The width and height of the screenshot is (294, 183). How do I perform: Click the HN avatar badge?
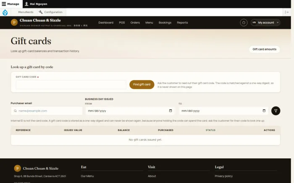[254, 23]
